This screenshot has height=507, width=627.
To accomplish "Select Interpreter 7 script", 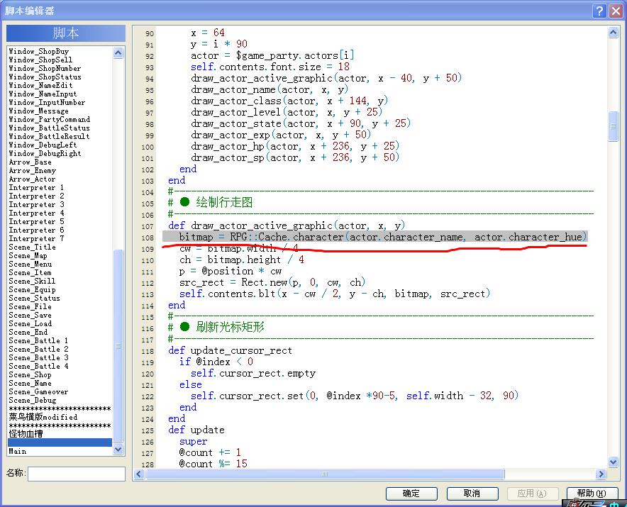I will (x=36, y=239).
